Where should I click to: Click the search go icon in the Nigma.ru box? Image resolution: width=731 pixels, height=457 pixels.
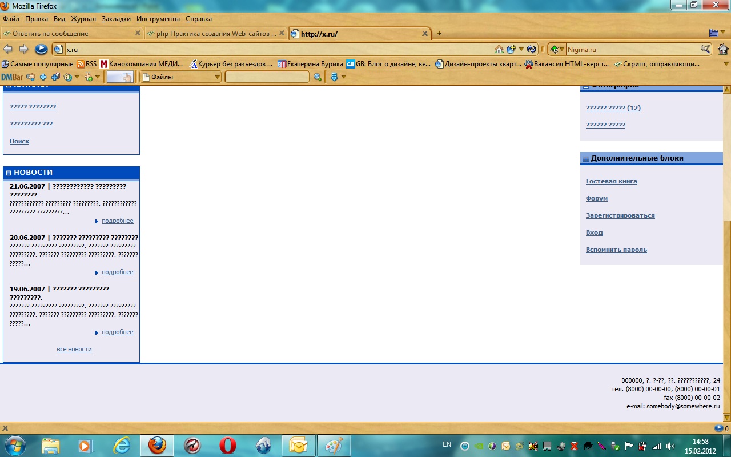click(x=705, y=49)
